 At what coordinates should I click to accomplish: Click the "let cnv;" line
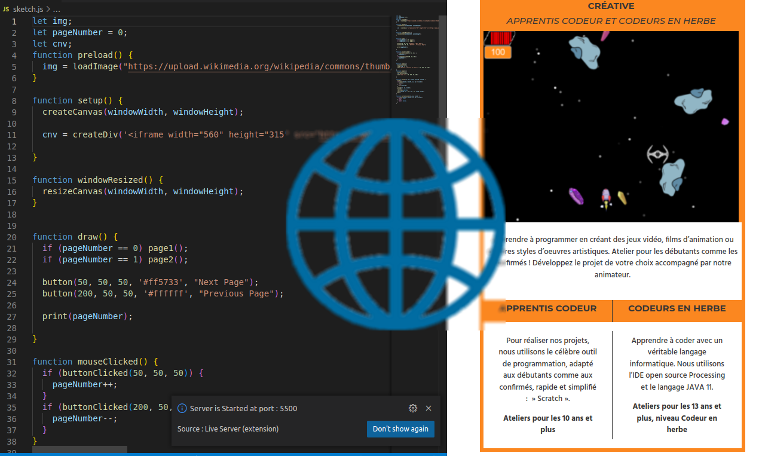point(53,44)
